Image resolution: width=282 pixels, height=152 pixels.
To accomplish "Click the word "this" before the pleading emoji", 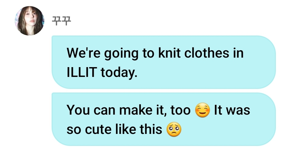I will pyautogui.click(x=151, y=129).
